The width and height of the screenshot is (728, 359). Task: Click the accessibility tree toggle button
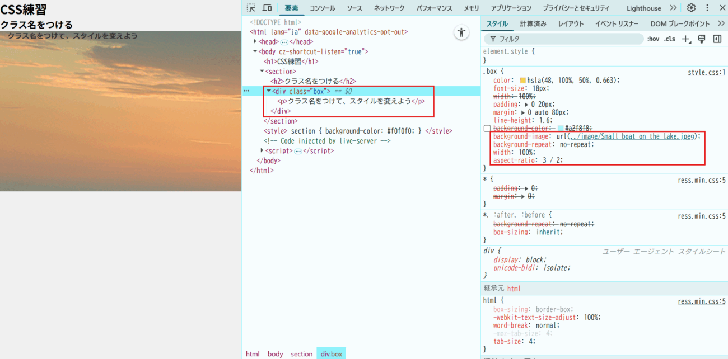461,32
